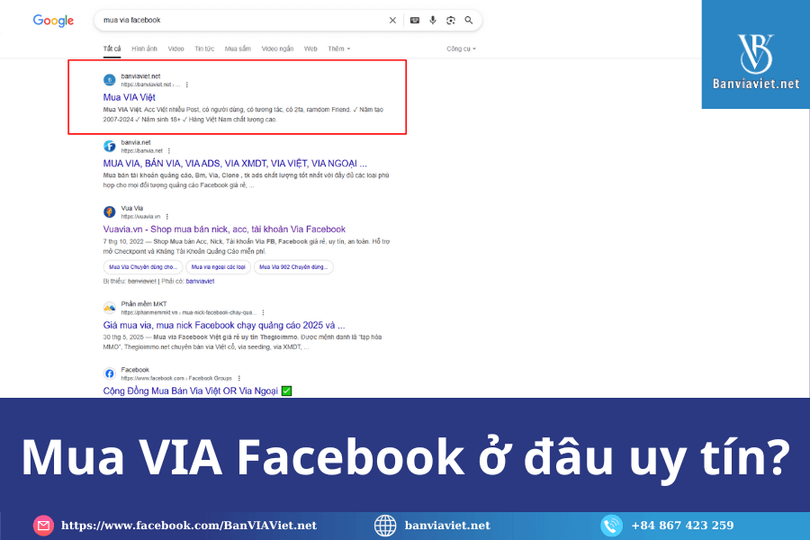Click the phone number +84 867 423 259
810x540 pixels.
click(x=682, y=526)
